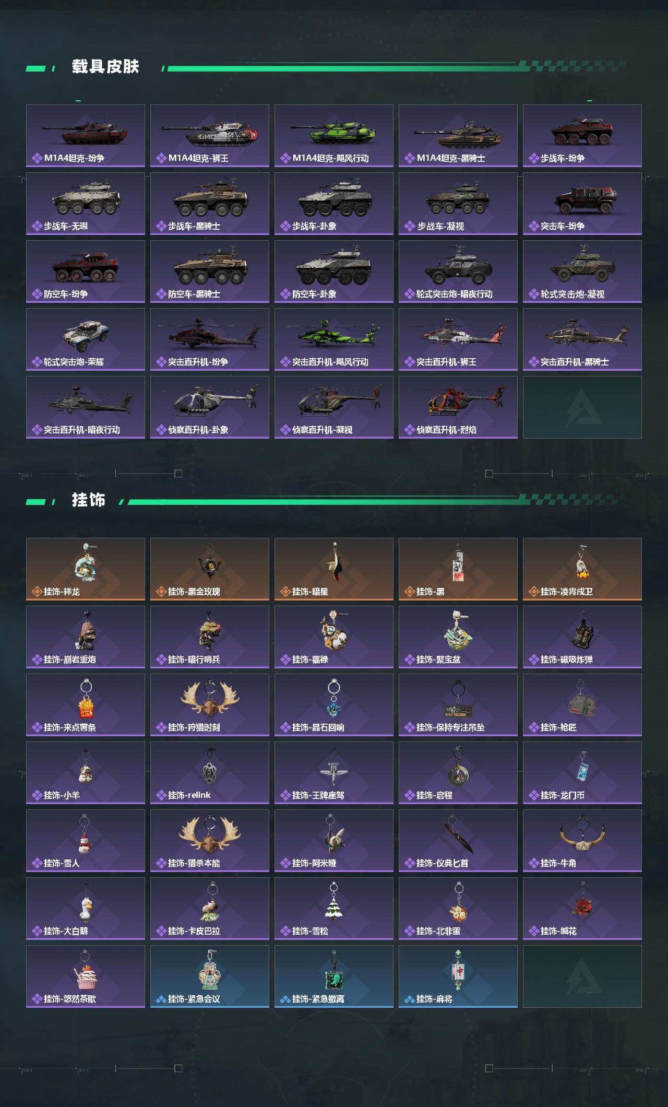Click the 挂饰 section header
This screenshot has height=1107, width=668.
point(89,500)
